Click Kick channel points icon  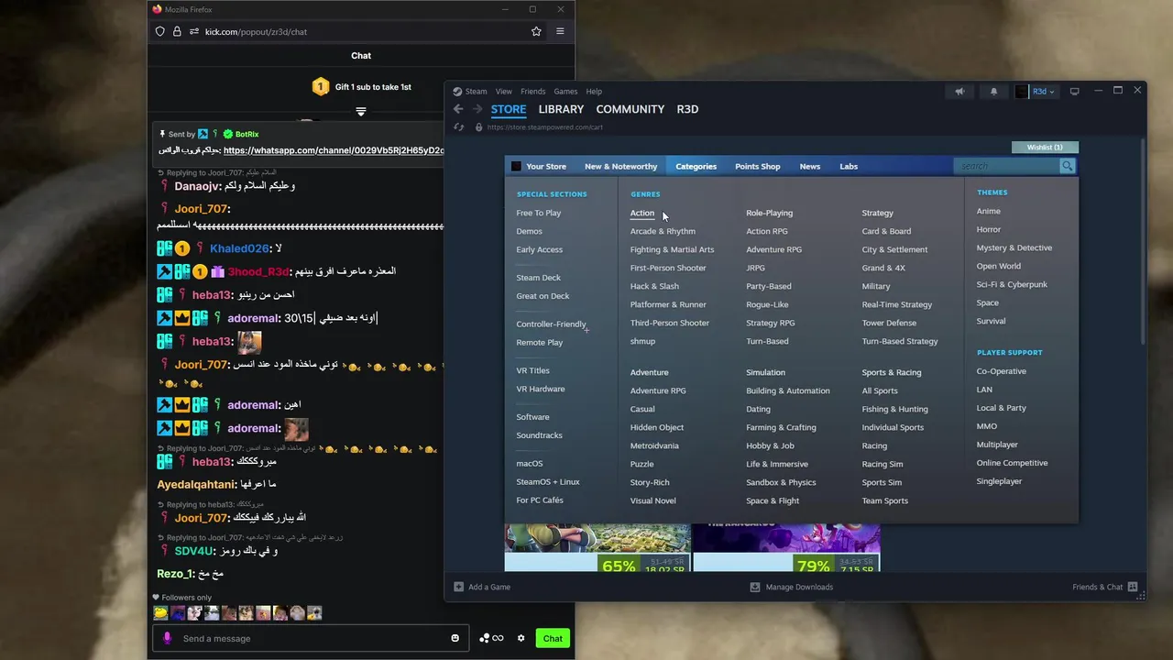pyautogui.click(x=491, y=638)
